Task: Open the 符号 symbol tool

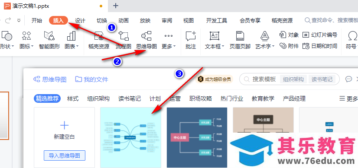Action: coord(351,40)
